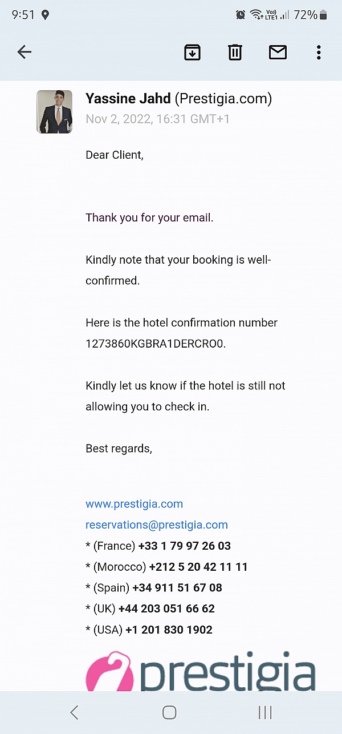Tap the Prestigia logo image
Viewport: 342px width, 734px height.
point(201,673)
